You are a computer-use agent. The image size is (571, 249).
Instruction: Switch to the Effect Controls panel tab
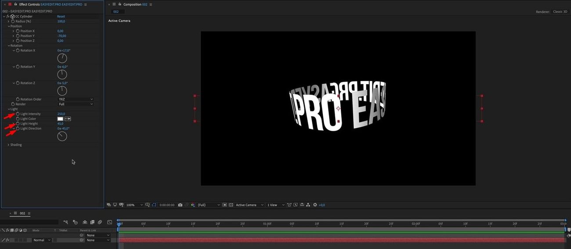[x=29, y=4]
